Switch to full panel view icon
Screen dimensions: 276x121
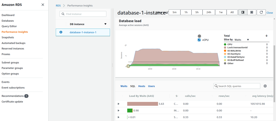pos(252,13)
